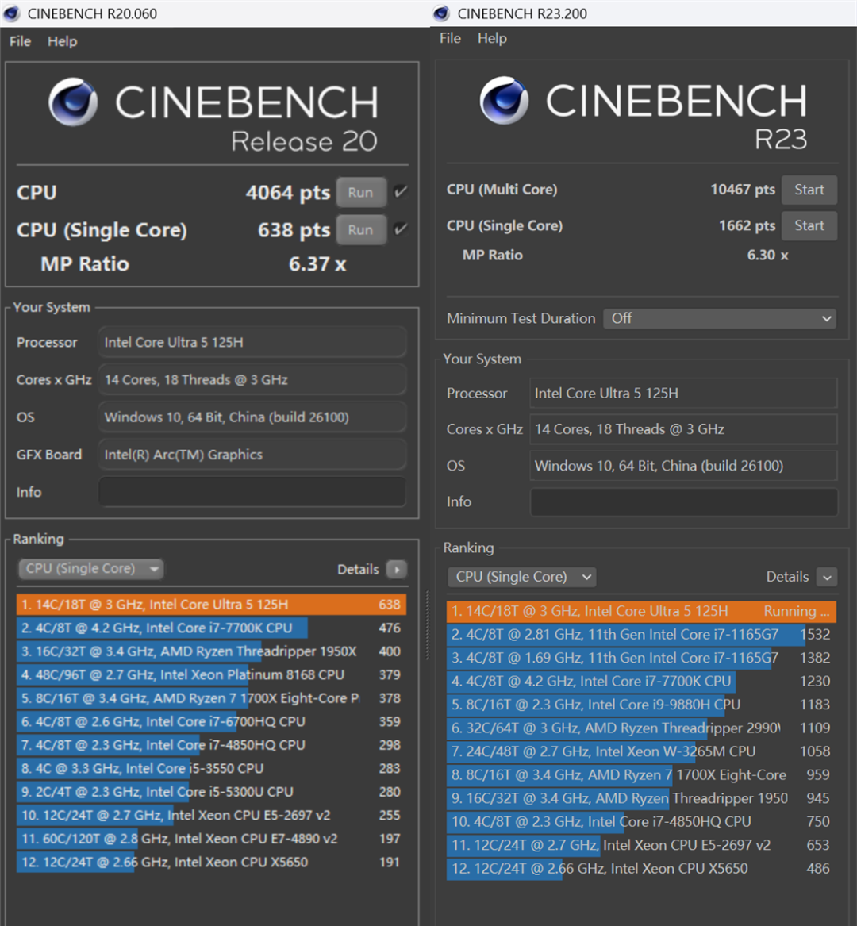857x926 pixels.
Task: Select R23 row i7-1165G7 at 1.69 GHz
Action: [x=641, y=658]
